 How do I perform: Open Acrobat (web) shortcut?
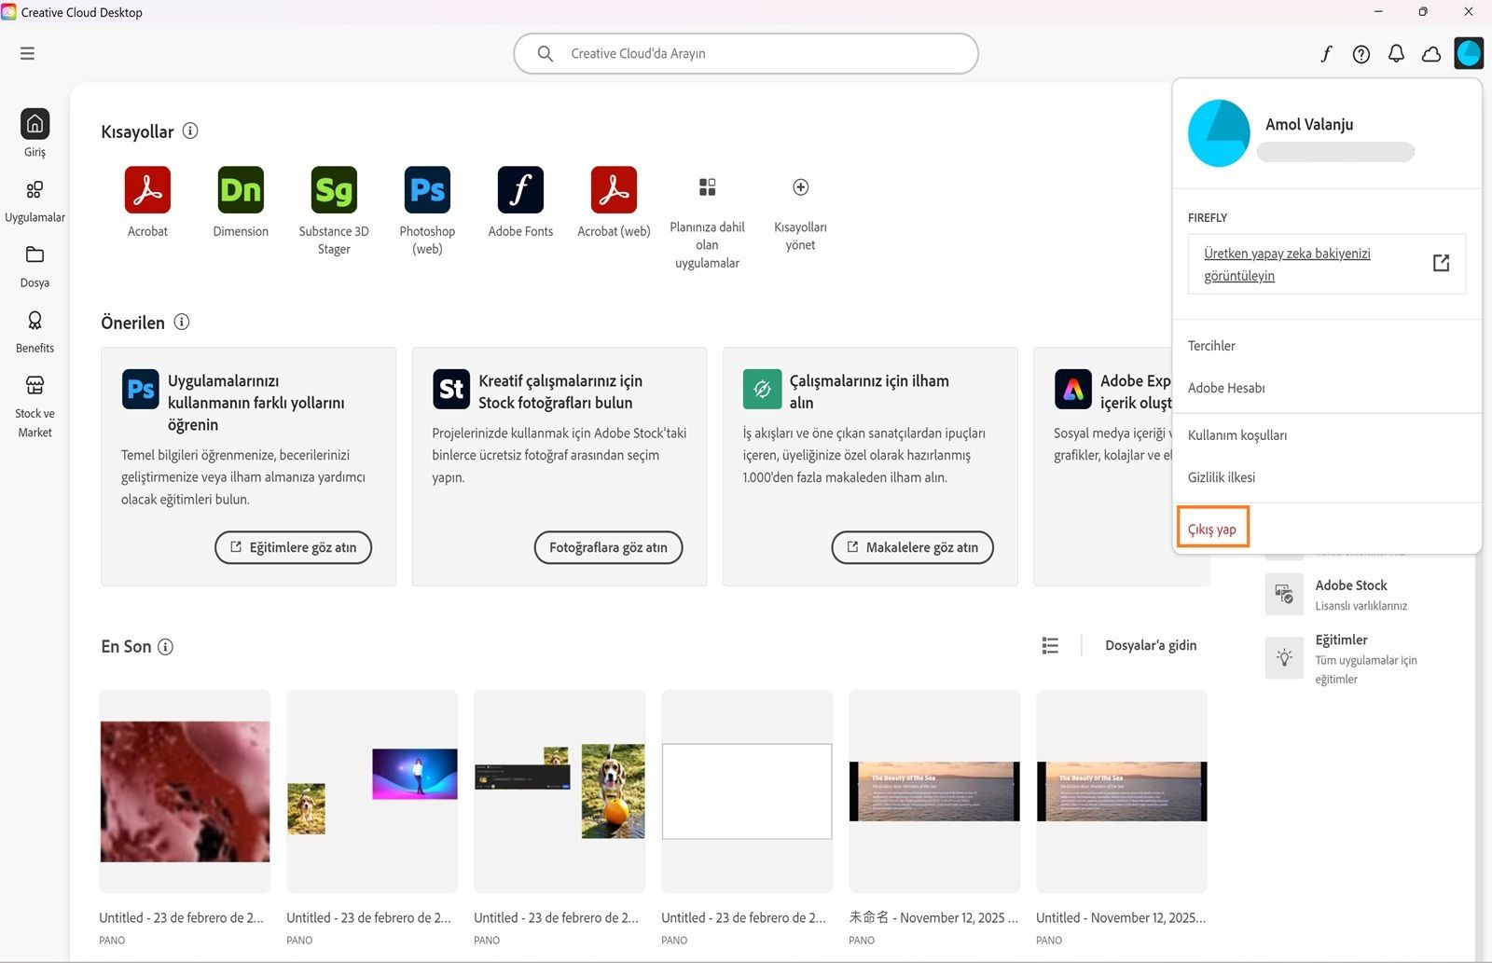point(614,190)
